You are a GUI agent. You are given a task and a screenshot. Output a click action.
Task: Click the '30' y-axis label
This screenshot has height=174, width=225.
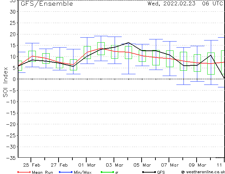(x=12, y=12)
